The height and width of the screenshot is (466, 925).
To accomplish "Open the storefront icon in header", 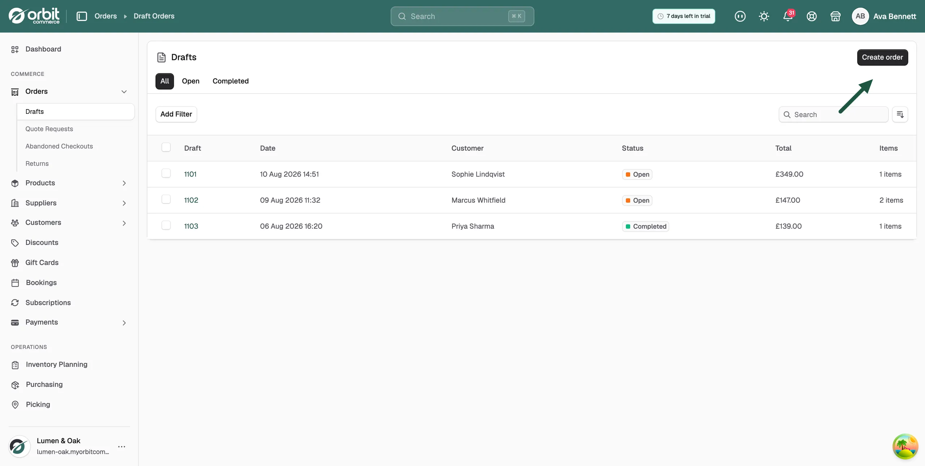I will pyautogui.click(x=835, y=16).
